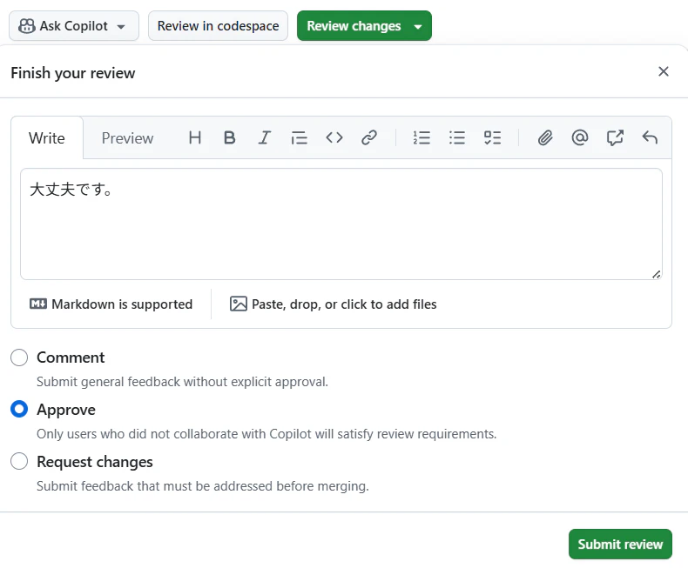Apply italic text formatting
The image size is (688, 568).
[x=264, y=138]
